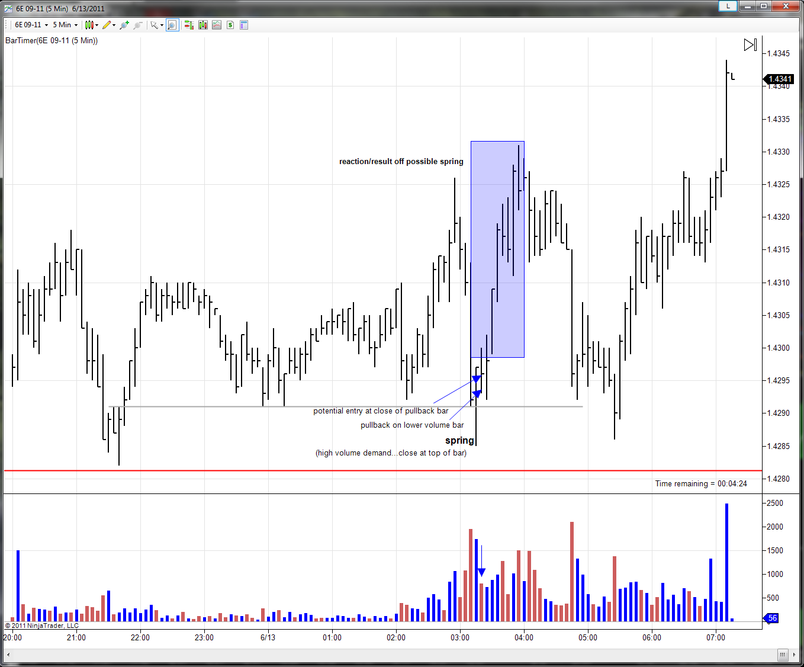Toggle the highlighted zoom frame toolbar button
The image size is (804, 667).
[x=172, y=25]
